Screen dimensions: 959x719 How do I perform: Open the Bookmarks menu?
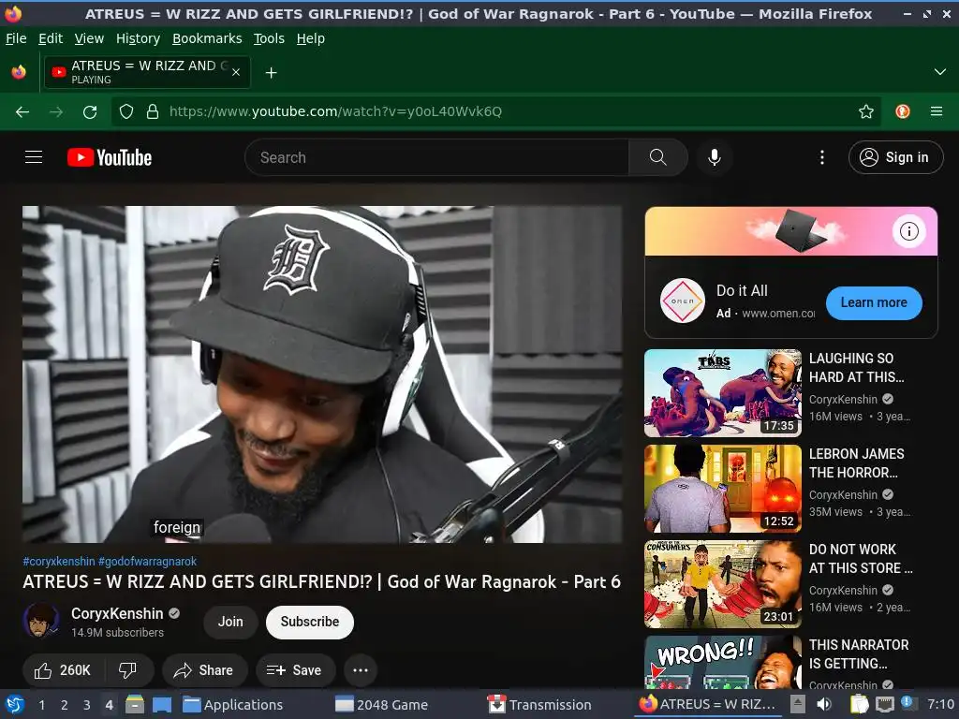[207, 38]
